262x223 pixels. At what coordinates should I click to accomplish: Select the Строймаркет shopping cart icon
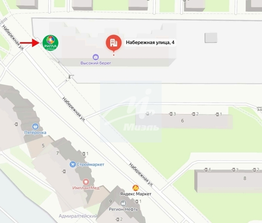pos(72,164)
